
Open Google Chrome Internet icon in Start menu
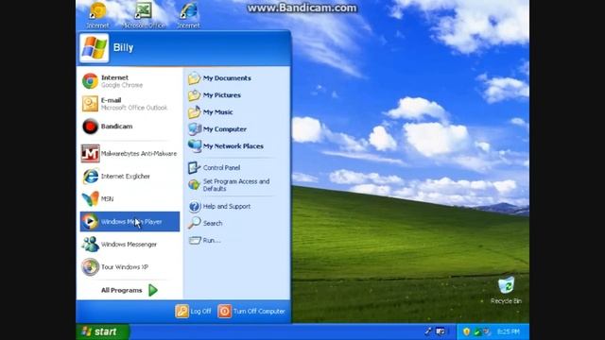pyautogui.click(x=90, y=81)
